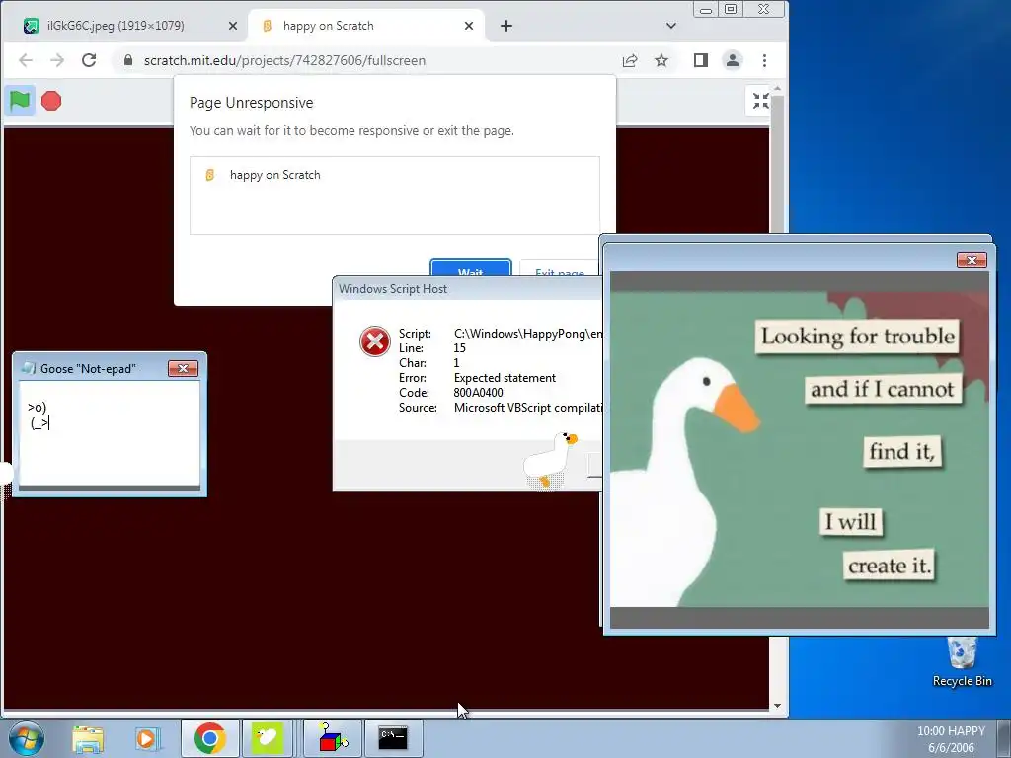Click the Expected statement error text
This screenshot has width=1011, height=758.
[x=505, y=378]
